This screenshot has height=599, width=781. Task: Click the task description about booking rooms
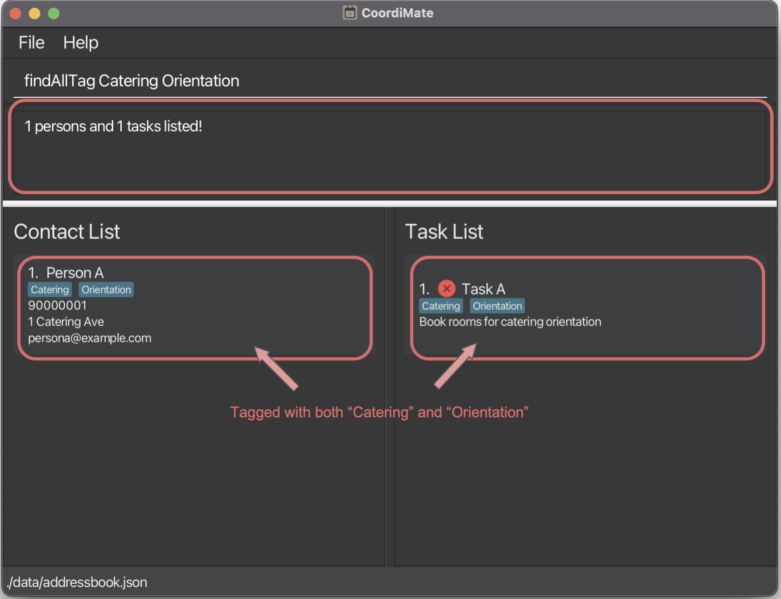click(x=510, y=322)
